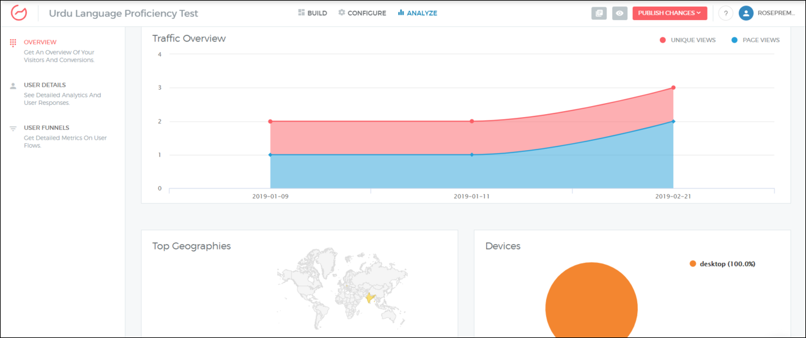Open the ROSEPREM account menu
The width and height of the screenshot is (806, 338).
(x=776, y=13)
